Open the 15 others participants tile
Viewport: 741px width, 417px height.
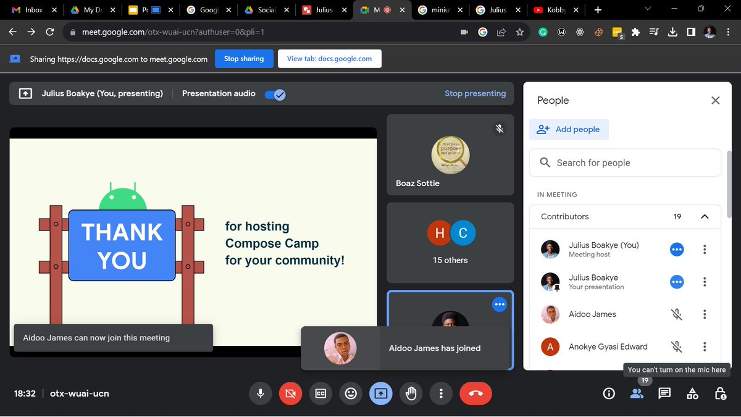click(x=450, y=243)
